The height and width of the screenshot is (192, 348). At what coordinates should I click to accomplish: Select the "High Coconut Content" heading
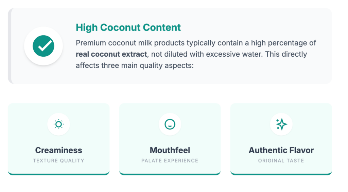tap(128, 27)
